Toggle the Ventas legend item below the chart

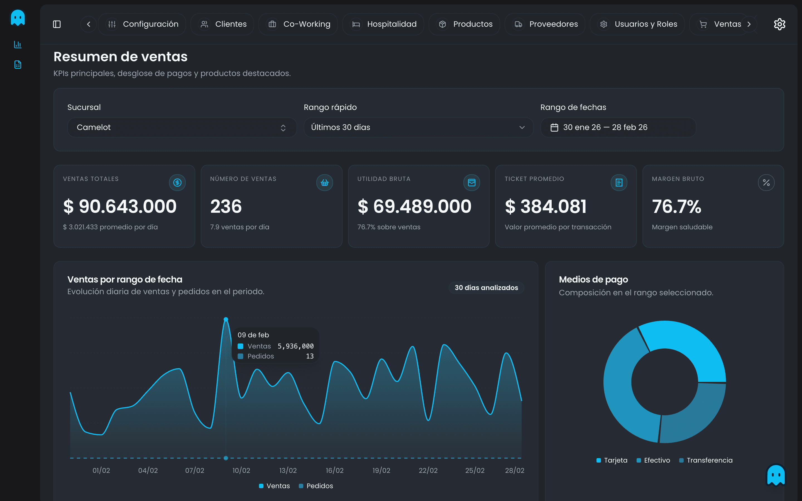point(274,486)
